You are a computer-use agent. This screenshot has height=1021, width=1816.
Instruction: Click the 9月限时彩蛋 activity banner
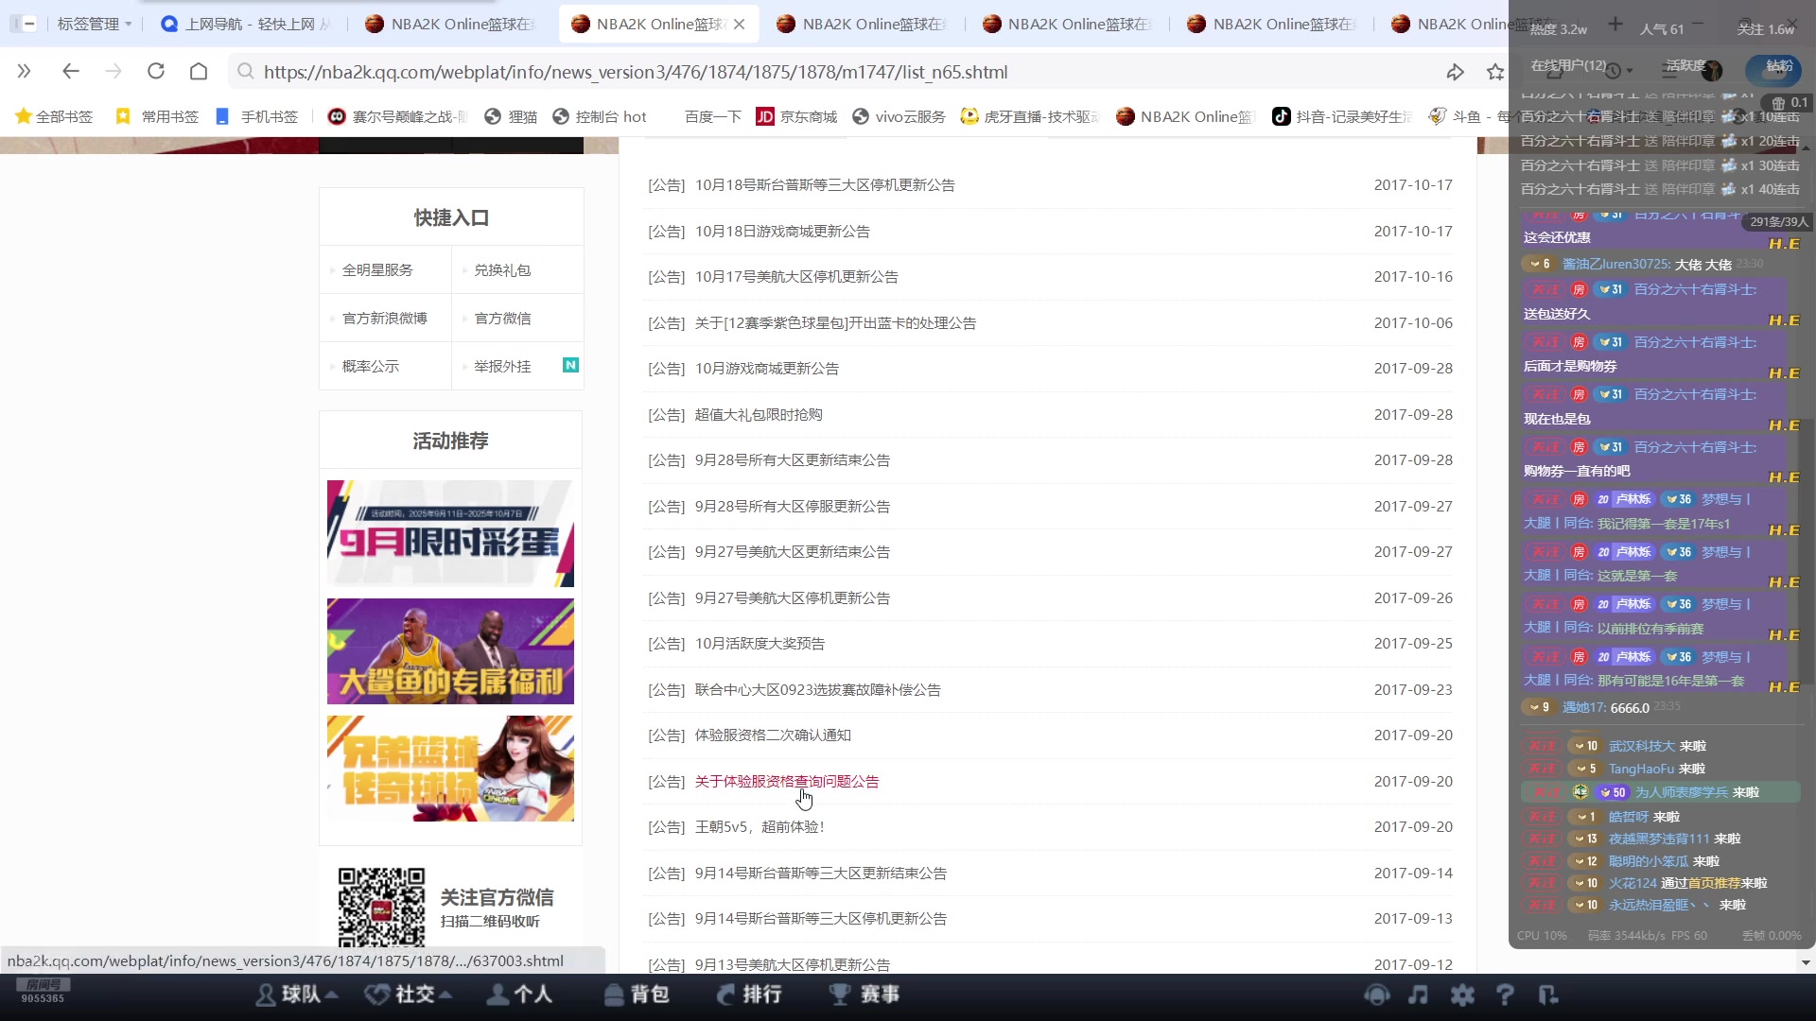point(449,533)
